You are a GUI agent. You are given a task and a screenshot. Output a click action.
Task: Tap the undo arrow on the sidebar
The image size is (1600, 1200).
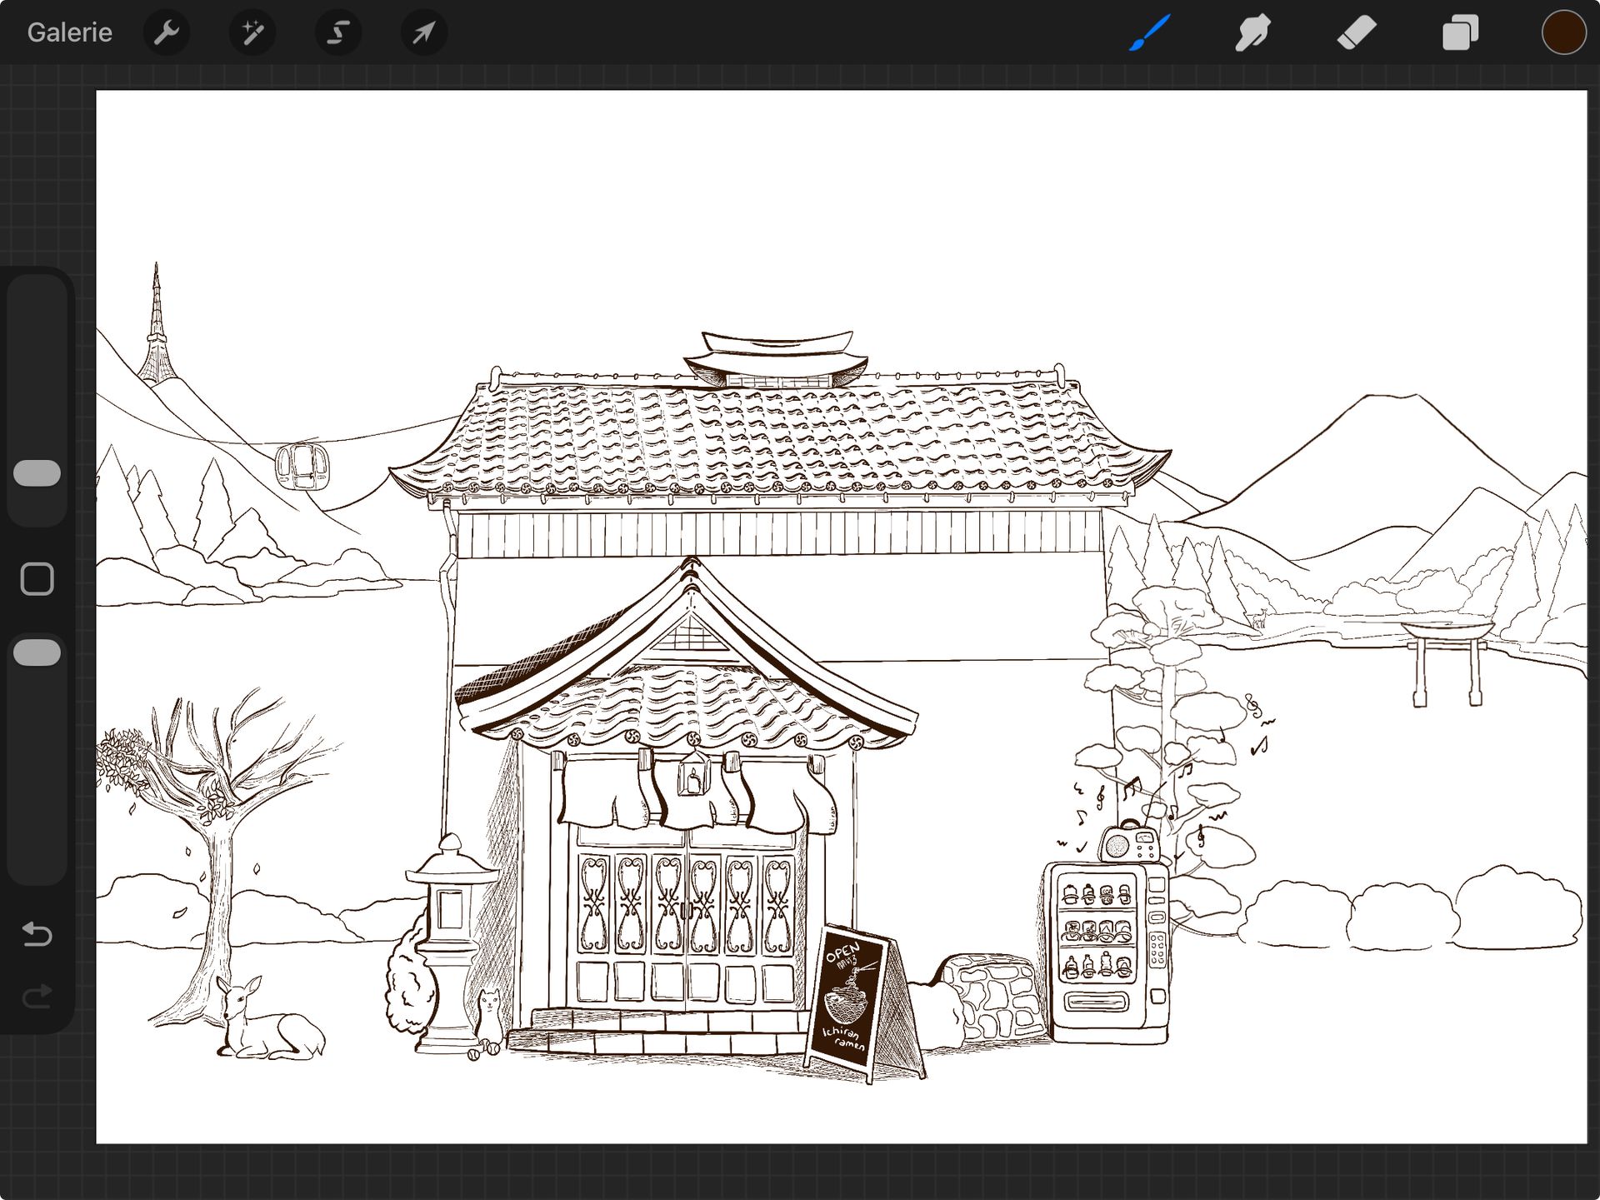(37, 935)
